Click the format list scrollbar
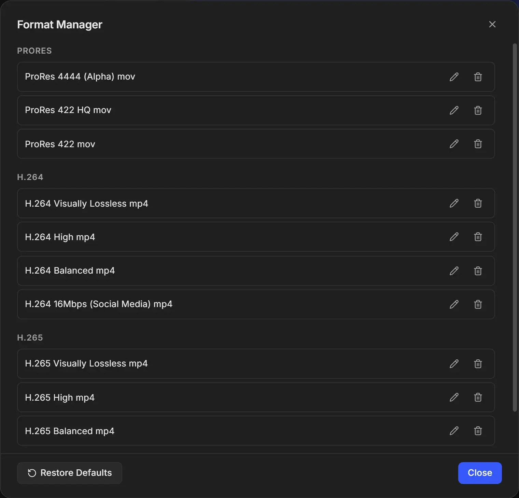The width and height of the screenshot is (519, 498). (x=515, y=227)
